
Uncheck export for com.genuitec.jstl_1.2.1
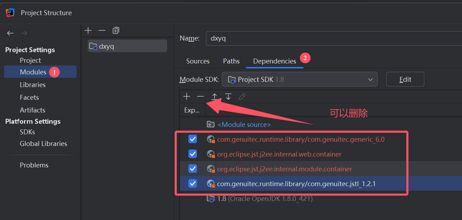click(193, 184)
